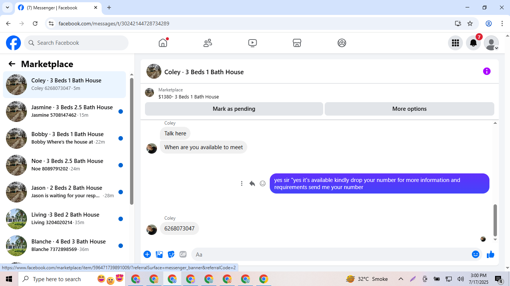Open a new browser tab
The height and width of the screenshot is (286, 510).
tap(109, 7)
